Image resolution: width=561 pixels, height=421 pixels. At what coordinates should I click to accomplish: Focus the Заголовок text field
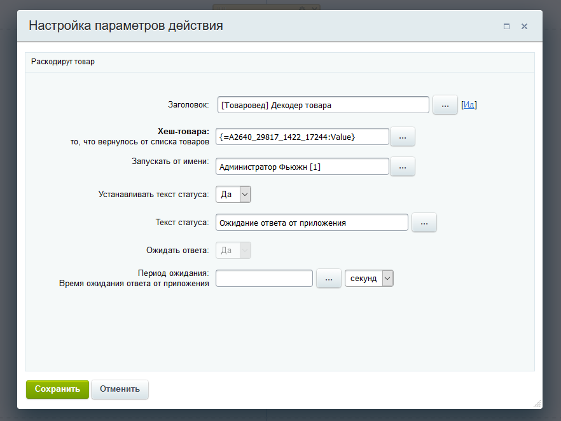[x=323, y=105]
